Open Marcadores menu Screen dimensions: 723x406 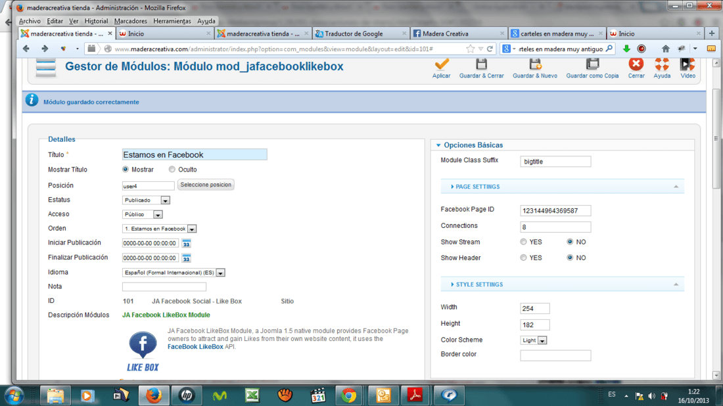[131, 21]
